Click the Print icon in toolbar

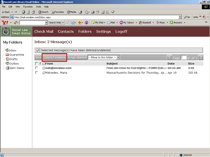click(x=93, y=12)
